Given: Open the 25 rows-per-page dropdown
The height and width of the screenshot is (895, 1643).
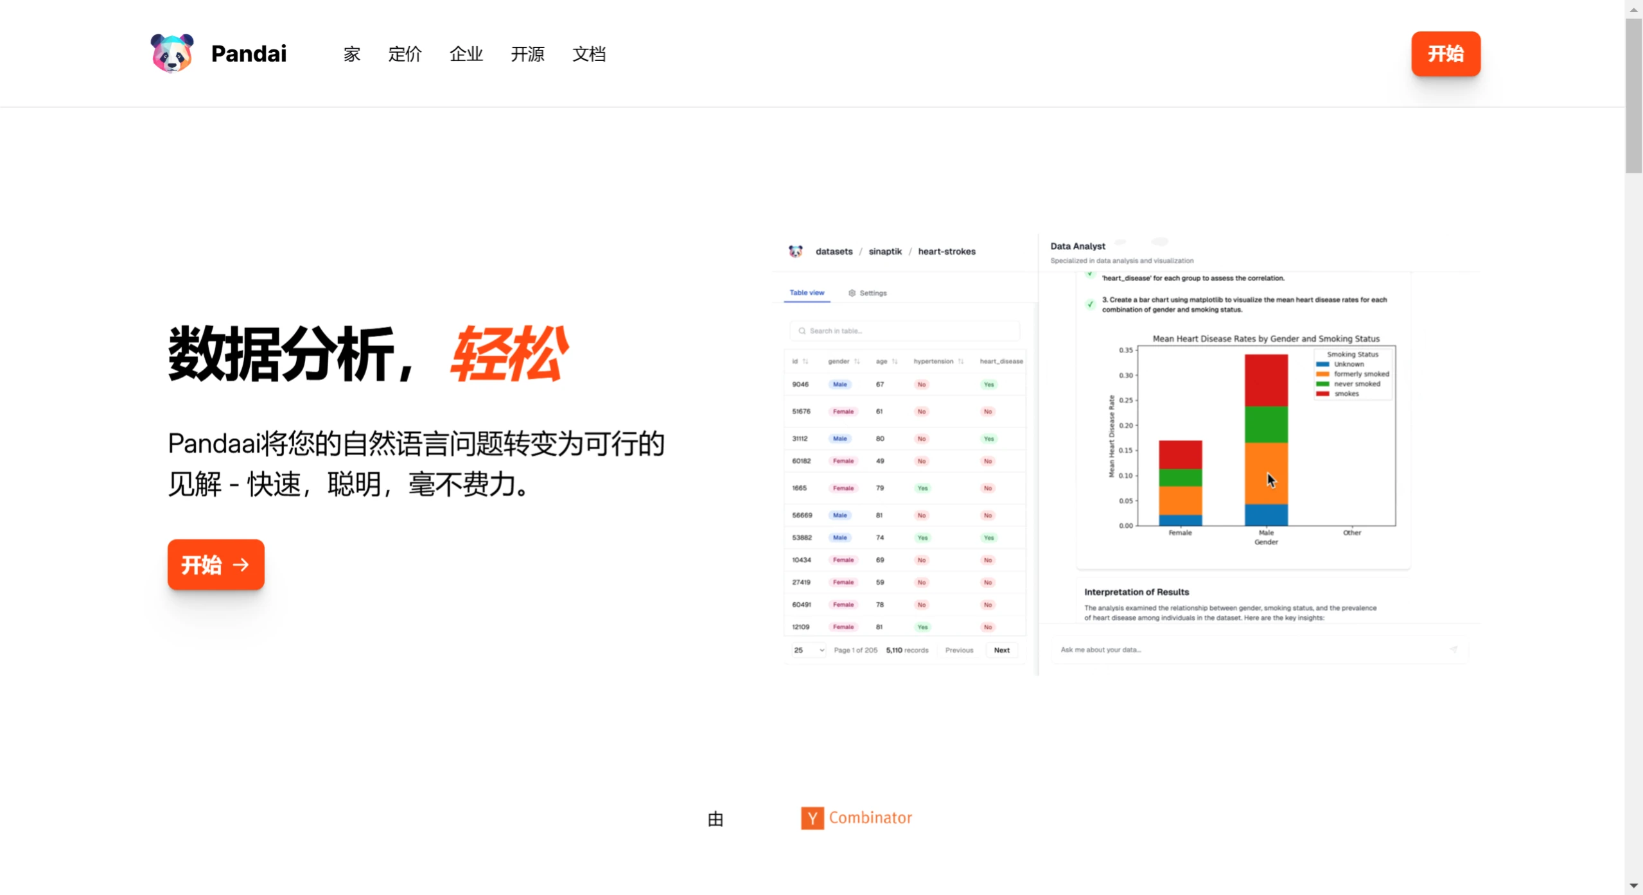Looking at the screenshot, I should 808,650.
